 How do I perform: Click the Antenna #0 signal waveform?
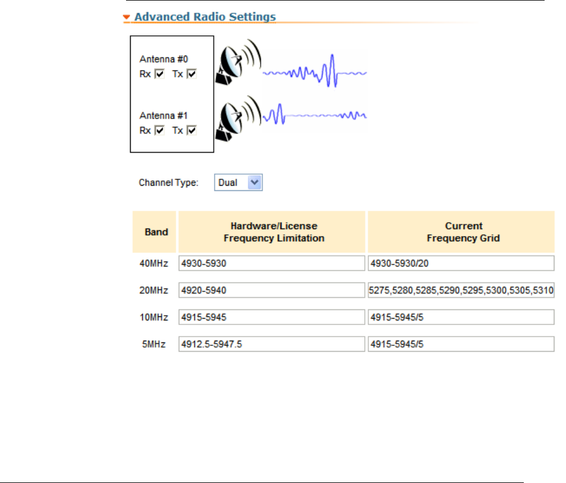[x=315, y=71]
